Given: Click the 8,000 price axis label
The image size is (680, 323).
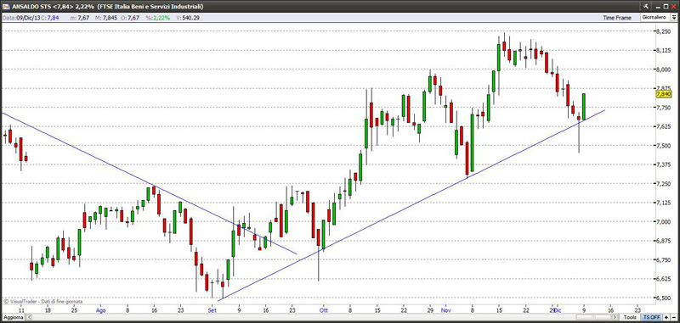Looking at the screenshot, I should pyautogui.click(x=664, y=70).
